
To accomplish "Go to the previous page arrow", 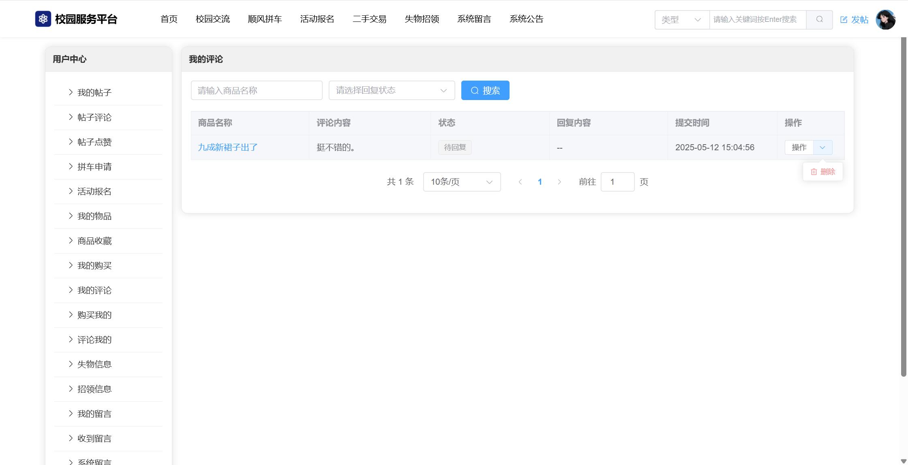I will 520,182.
